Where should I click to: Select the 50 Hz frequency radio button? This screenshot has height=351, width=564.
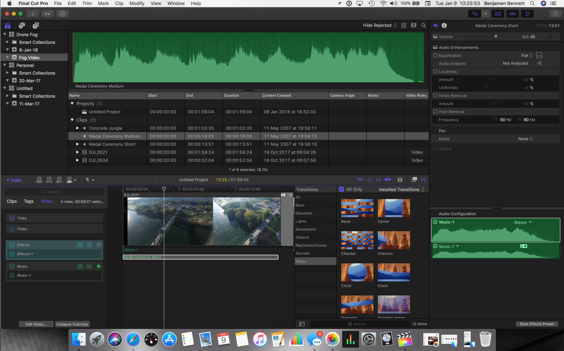pyautogui.click(x=496, y=120)
